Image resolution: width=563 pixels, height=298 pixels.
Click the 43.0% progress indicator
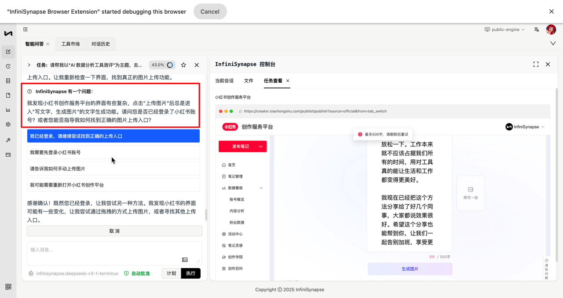162,65
